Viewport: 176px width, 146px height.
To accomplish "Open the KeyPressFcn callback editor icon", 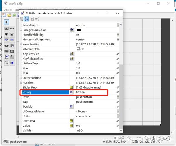I will pyautogui.click(x=72, y=54).
